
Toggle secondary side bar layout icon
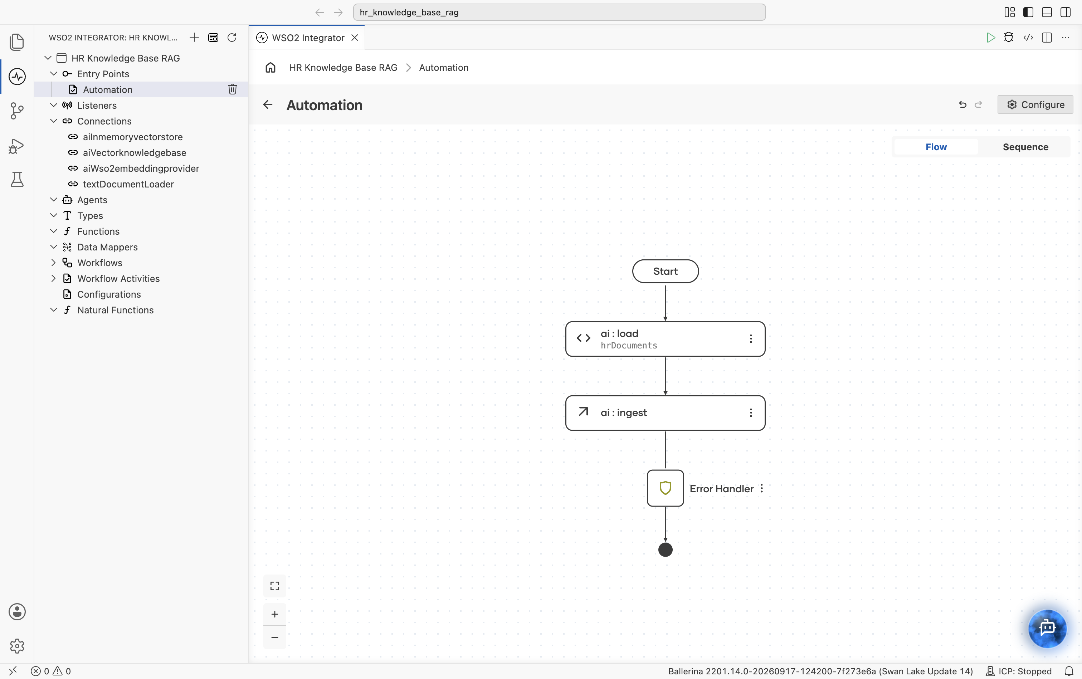coord(1066,12)
